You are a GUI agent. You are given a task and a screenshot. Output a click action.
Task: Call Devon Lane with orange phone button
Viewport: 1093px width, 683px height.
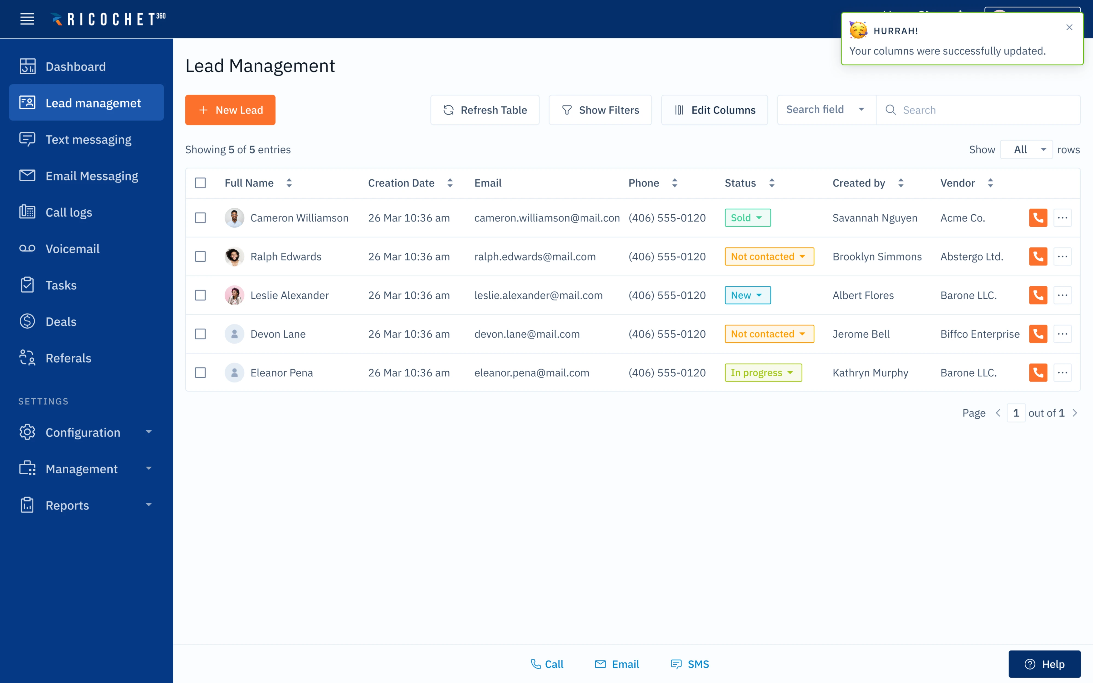click(1038, 334)
